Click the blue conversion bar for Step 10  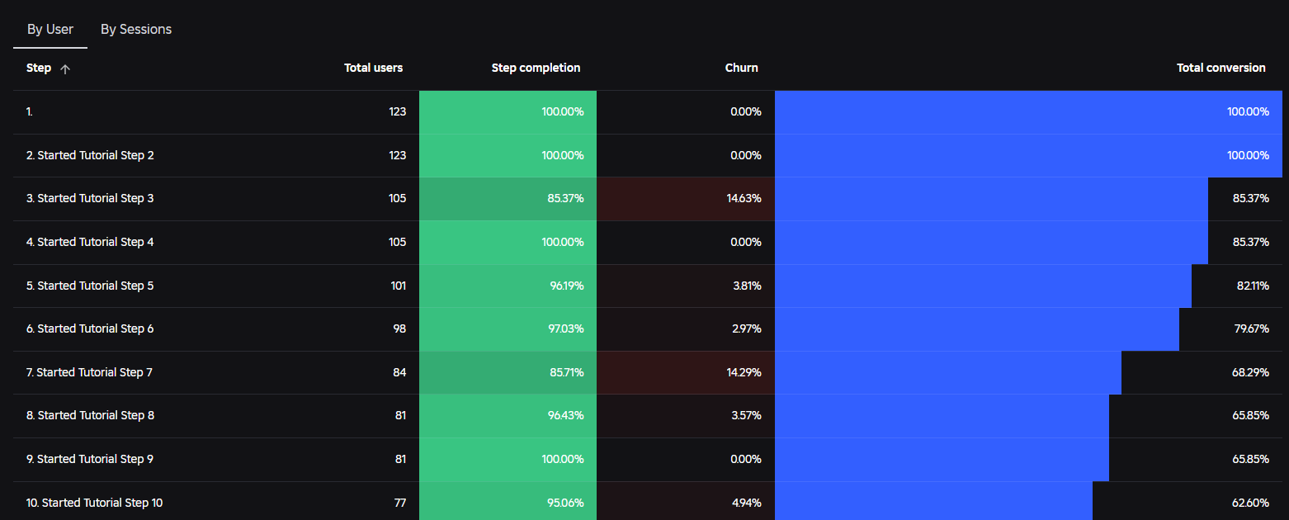coord(933,501)
